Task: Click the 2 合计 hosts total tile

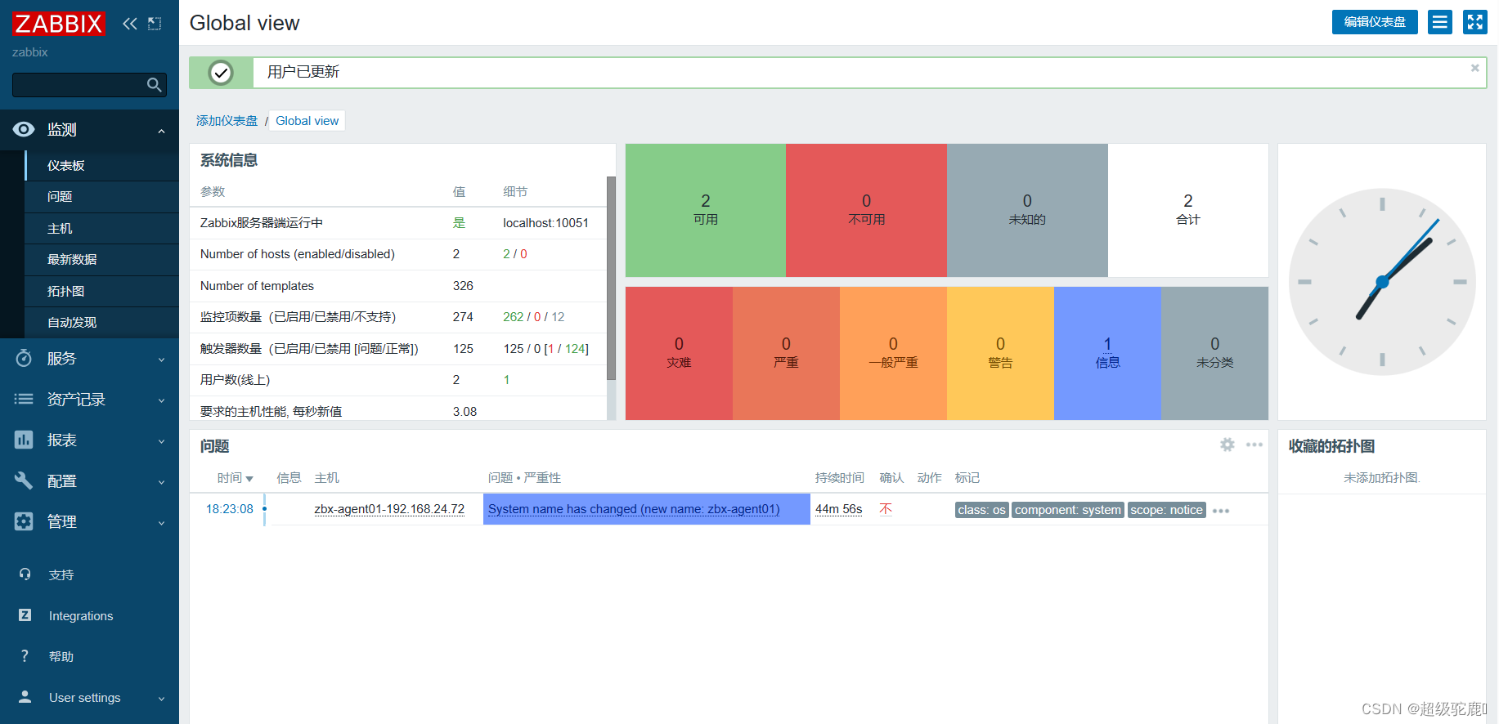Action: 1188,210
